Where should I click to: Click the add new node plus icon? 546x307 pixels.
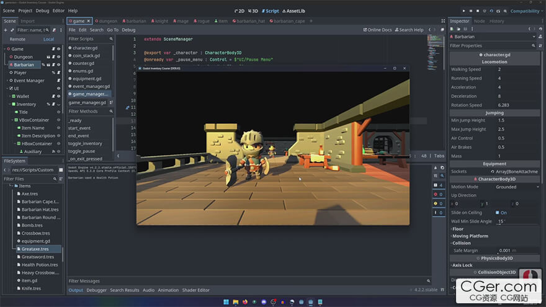pyautogui.click(x=5, y=30)
